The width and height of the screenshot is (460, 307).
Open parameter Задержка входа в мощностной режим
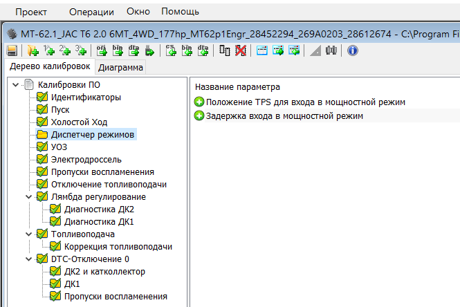click(x=284, y=115)
